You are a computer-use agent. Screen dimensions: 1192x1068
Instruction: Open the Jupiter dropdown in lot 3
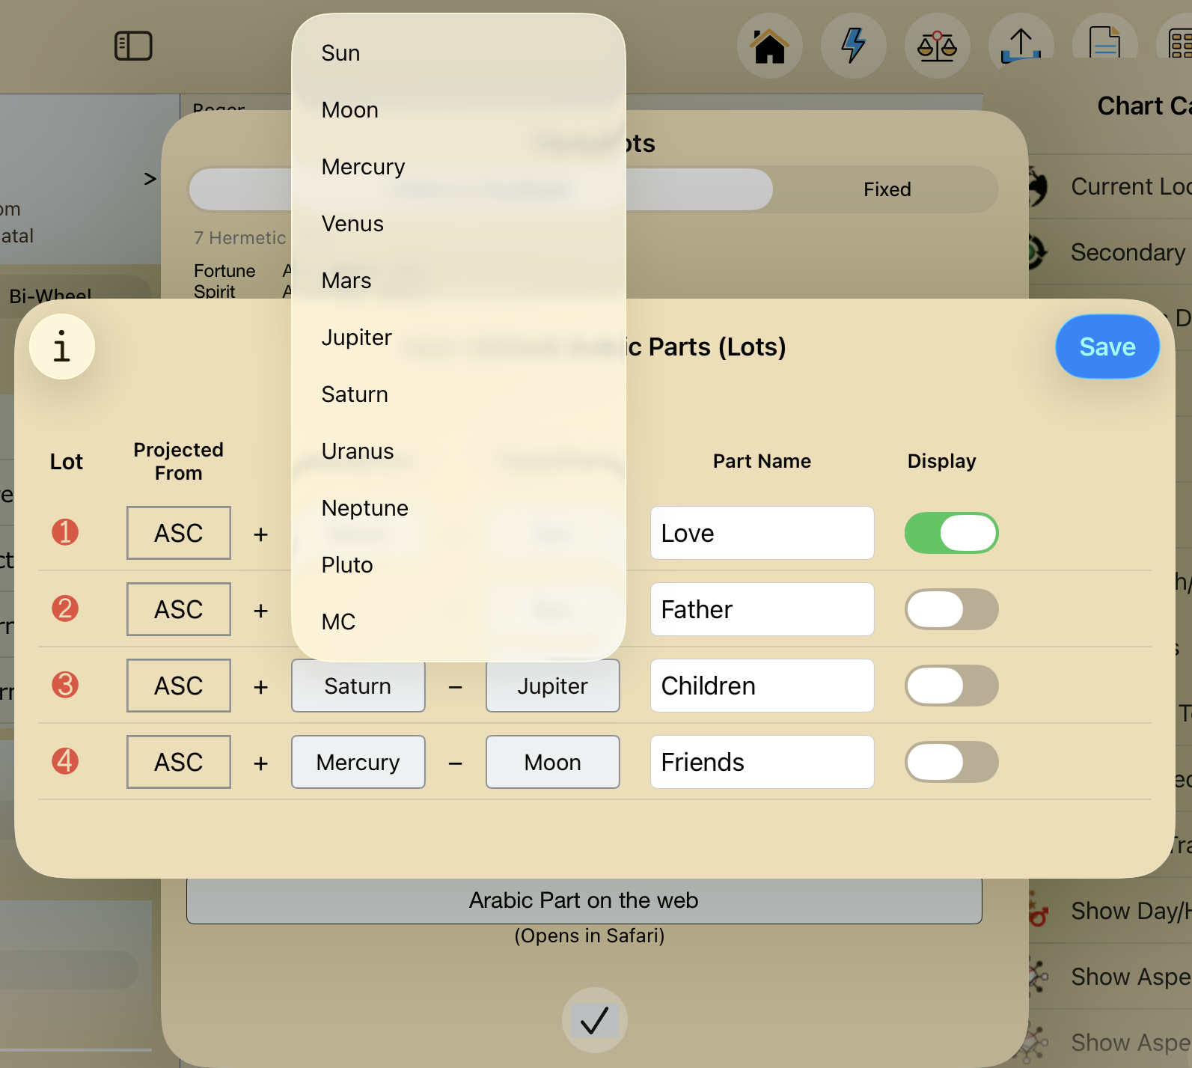click(x=553, y=686)
